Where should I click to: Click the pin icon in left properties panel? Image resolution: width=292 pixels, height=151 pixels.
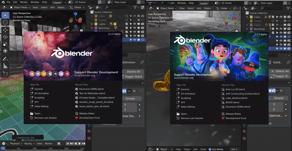(x=142, y=62)
